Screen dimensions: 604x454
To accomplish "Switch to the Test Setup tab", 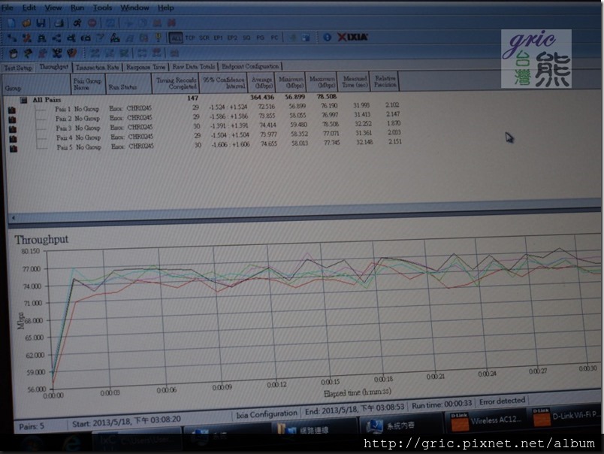I will [18, 68].
